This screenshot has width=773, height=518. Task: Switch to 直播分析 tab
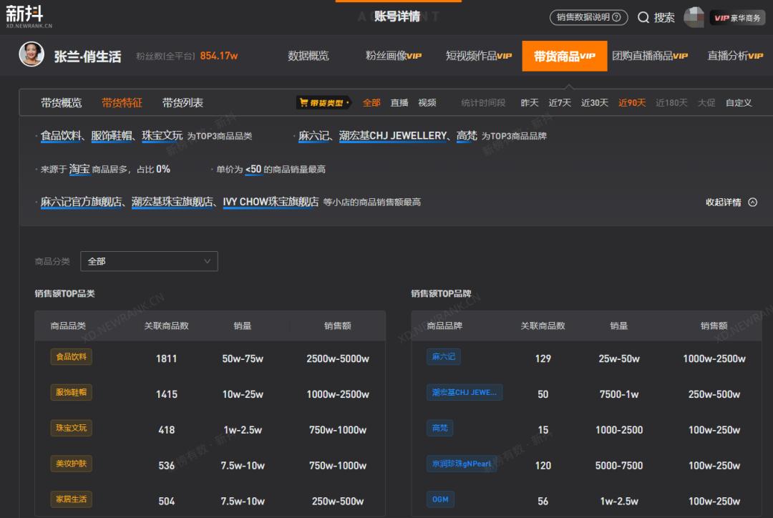tap(735, 56)
